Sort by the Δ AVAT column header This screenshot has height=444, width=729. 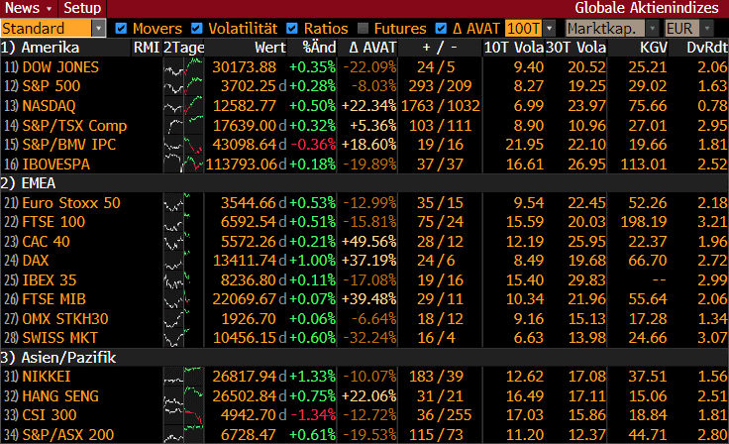tap(372, 48)
